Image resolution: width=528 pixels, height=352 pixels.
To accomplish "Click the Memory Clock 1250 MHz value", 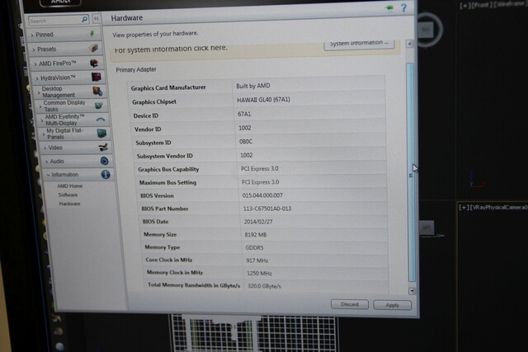I will click(x=259, y=273).
